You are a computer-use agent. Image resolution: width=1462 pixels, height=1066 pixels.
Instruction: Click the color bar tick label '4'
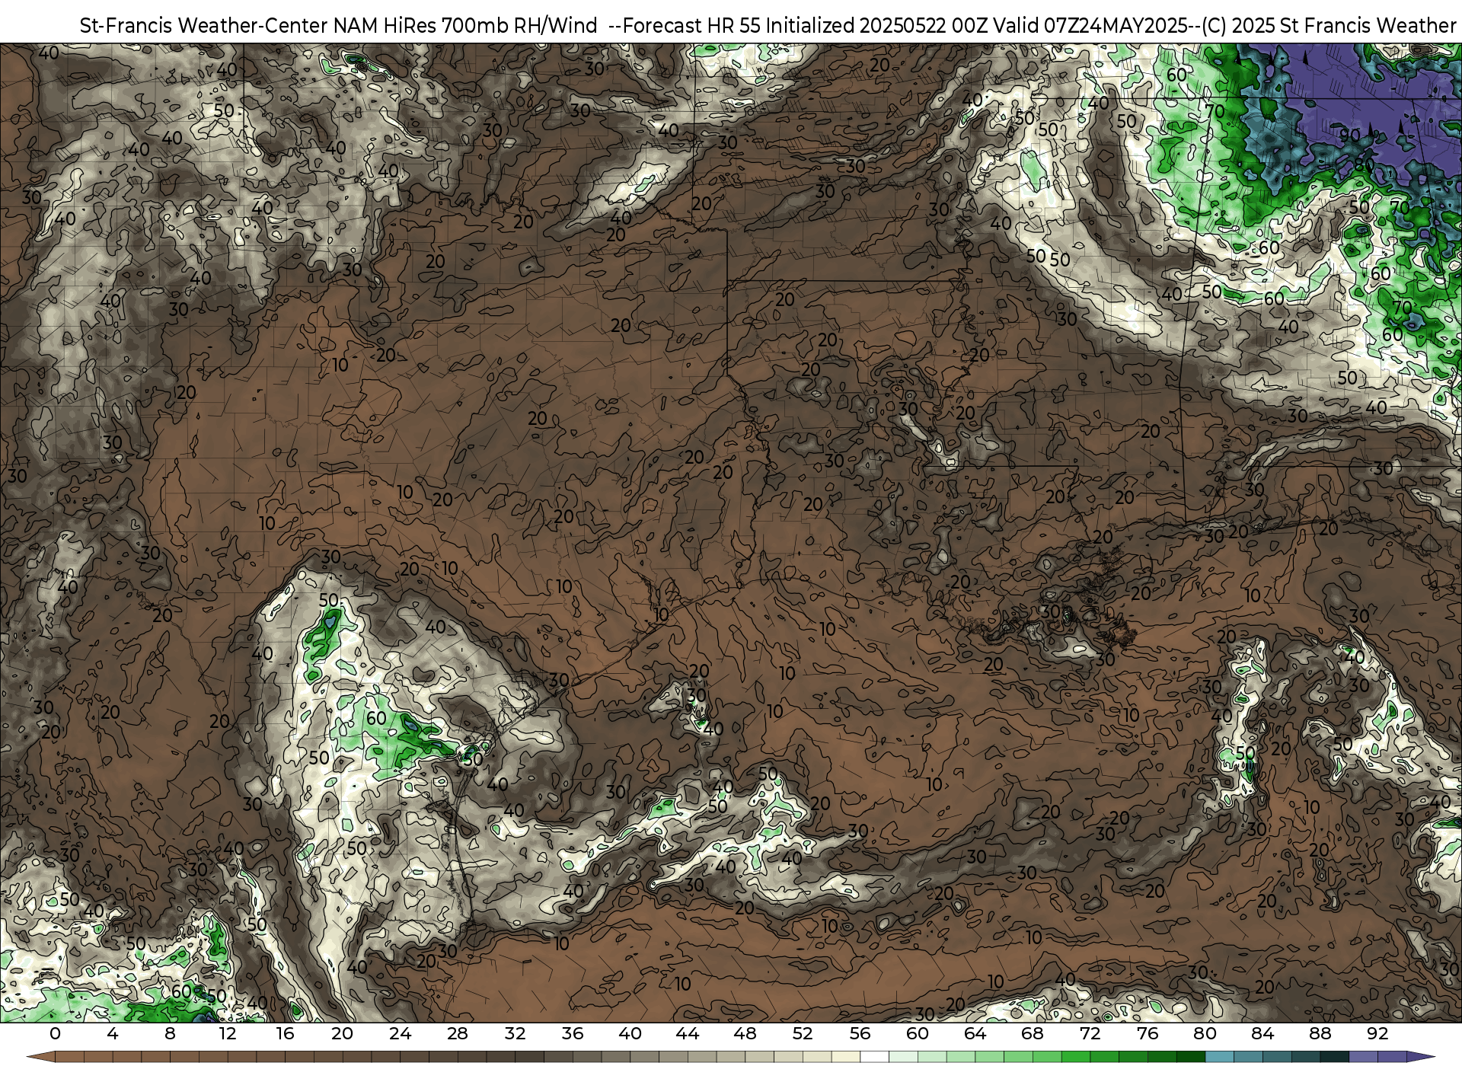pos(113,1033)
